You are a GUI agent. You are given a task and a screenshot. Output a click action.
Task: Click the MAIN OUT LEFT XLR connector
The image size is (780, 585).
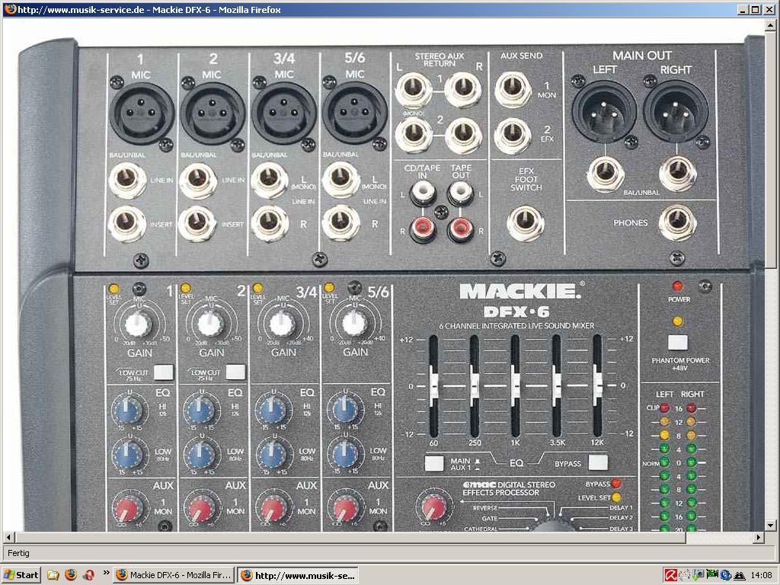pyautogui.click(x=604, y=112)
